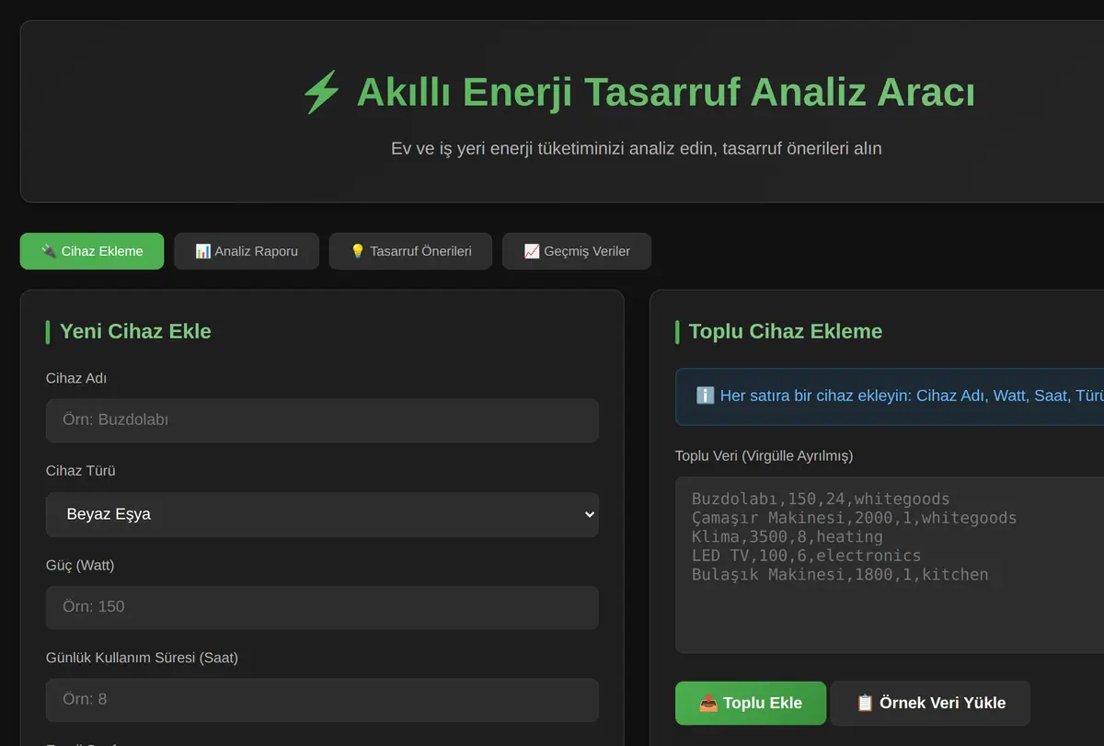Click the Toplu Veri text area
The width and height of the screenshot is (1104, 746).
click(x=890, y=565)
